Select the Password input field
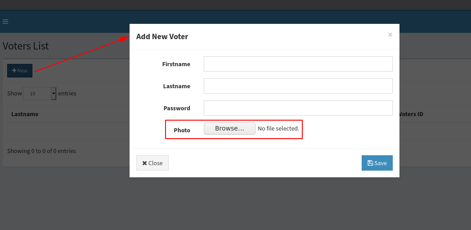This screenshot has height=230, width=471. [298, 108]
